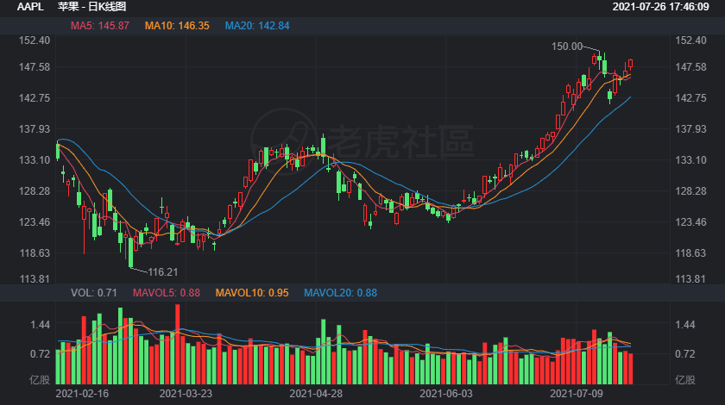Image resolution: width=725 pixels, height=405 pixels.
Task: Click the right axis 152.40 price label
Action: pyautogui.click(x=690, y=40)
